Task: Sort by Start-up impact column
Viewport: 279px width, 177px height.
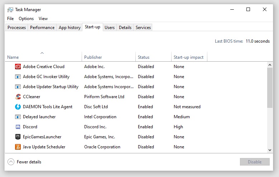Action: [188, 57]
